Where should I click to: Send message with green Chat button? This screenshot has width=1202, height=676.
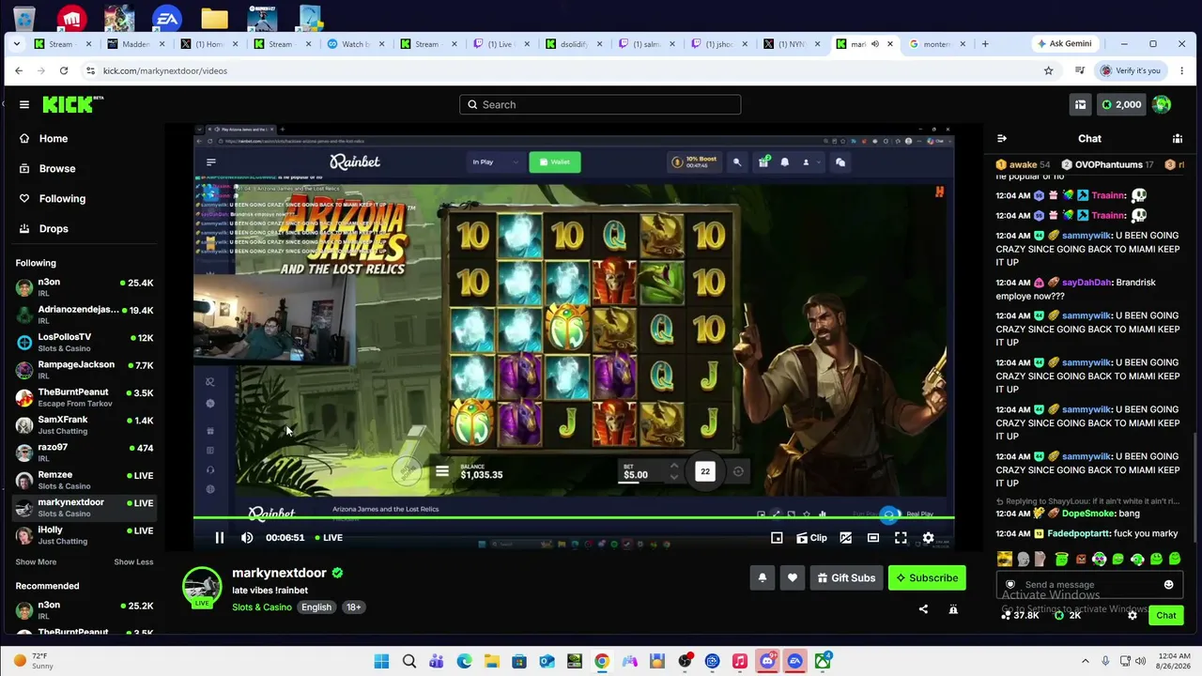(1165, 616)
